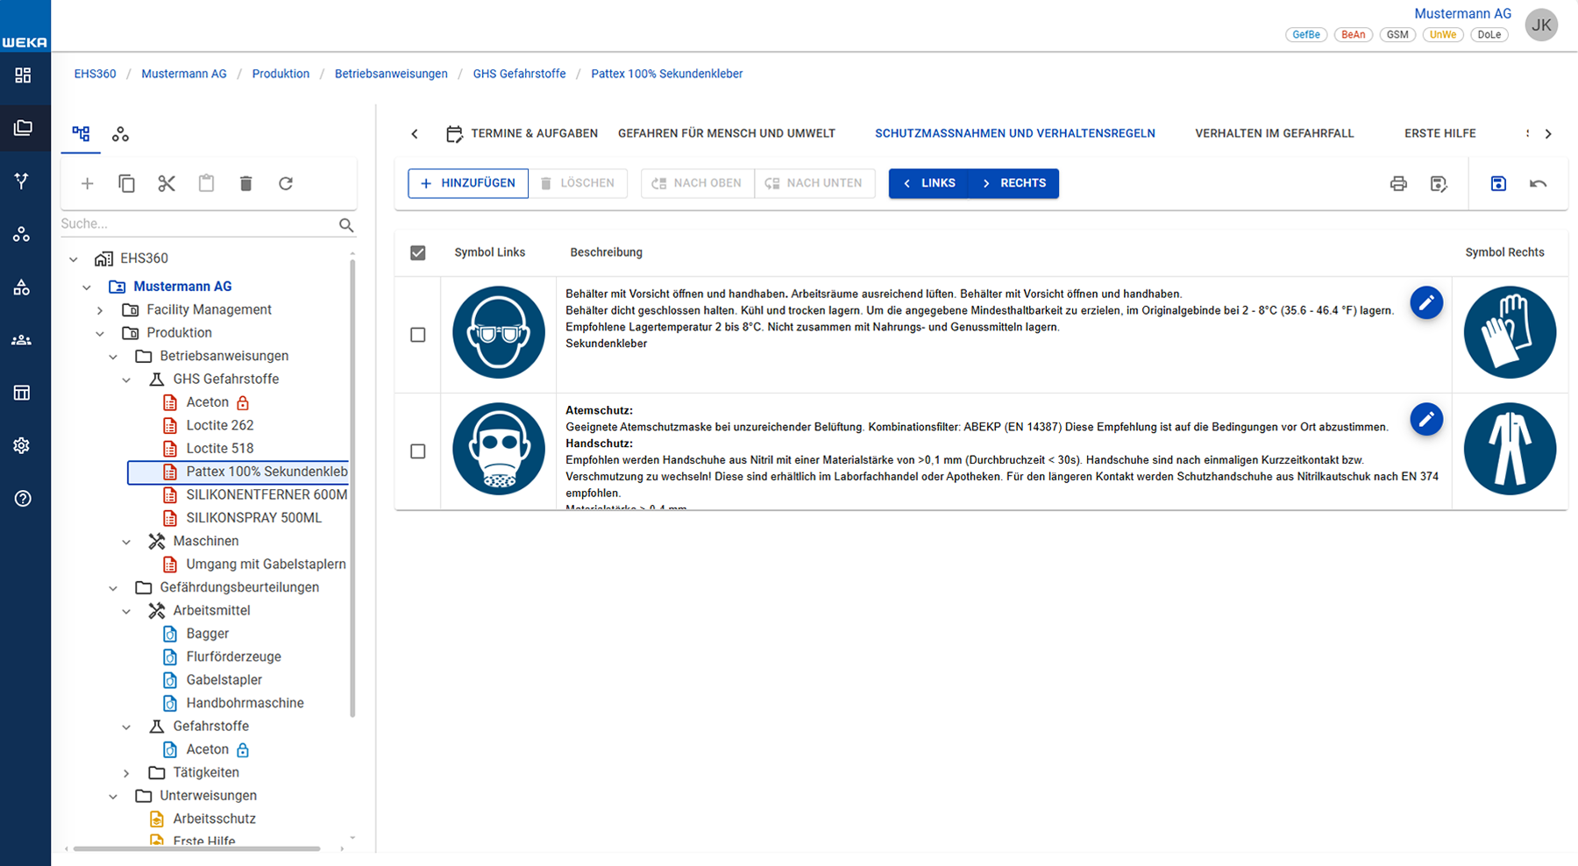Screen dimensions: 1578x866
Task: Click the scissors cut icon
Action: coord(167,183)
